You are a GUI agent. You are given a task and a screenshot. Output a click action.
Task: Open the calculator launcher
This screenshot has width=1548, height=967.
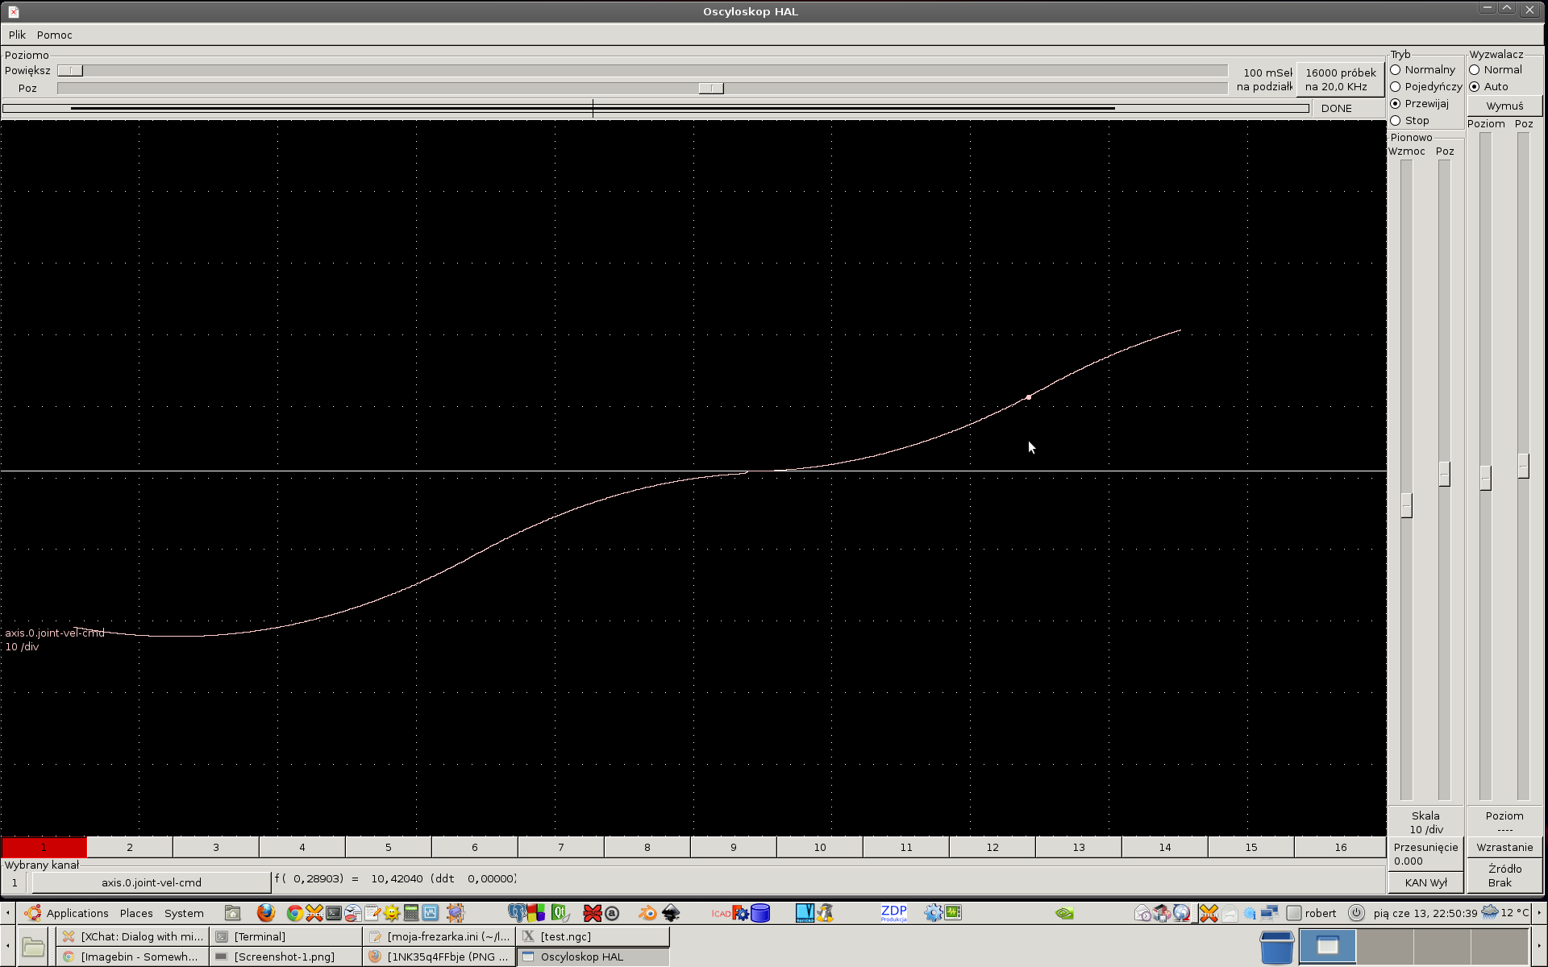point(411,913)
